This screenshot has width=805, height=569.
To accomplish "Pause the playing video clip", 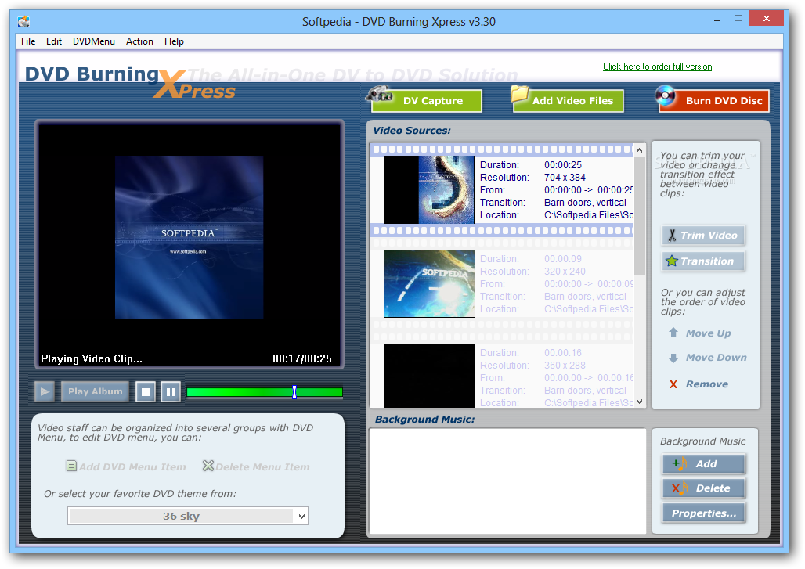I will point(171,392).
